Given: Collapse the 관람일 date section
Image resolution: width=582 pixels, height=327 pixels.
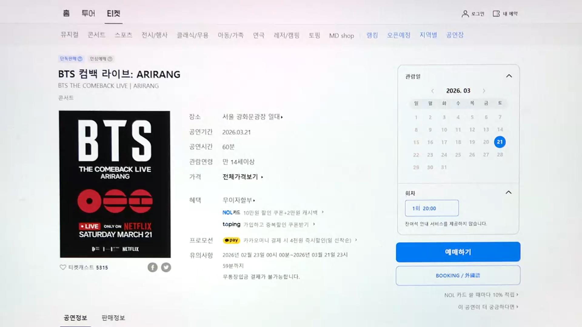Looking at the screenshot, I should 509,76.
